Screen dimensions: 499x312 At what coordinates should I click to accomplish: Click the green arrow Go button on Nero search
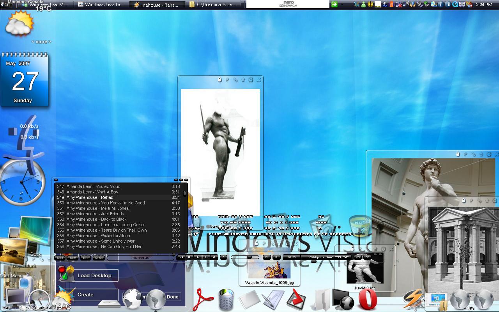coord(334,4)
